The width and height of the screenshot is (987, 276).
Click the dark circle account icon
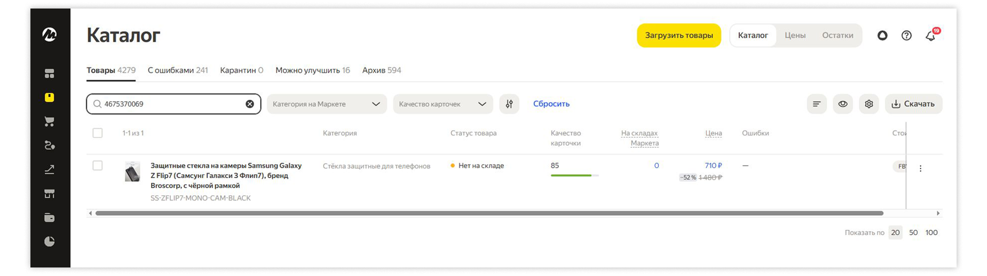(x=882, y=35)
